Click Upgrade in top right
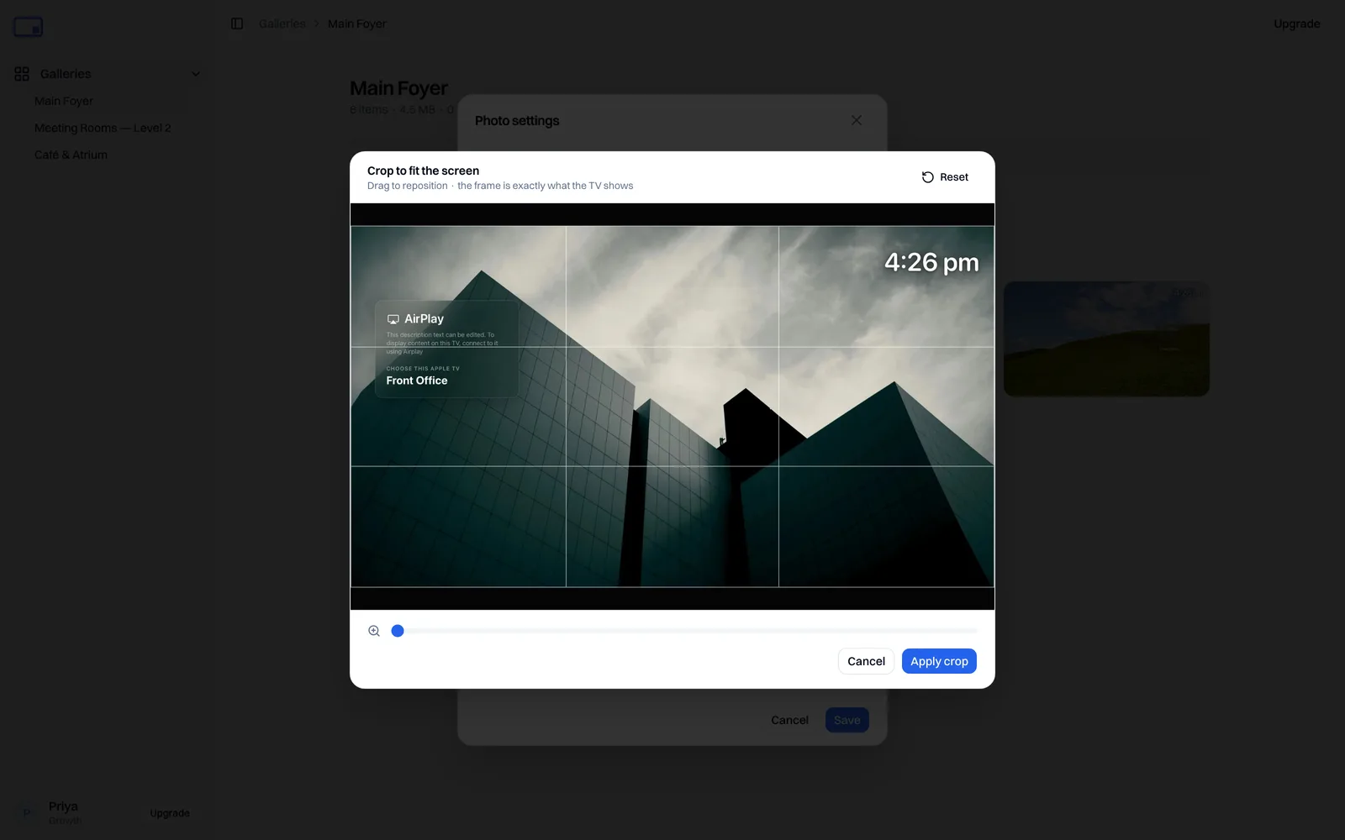The width and height of the screenshot is (1345, 840). point(1296,24)
